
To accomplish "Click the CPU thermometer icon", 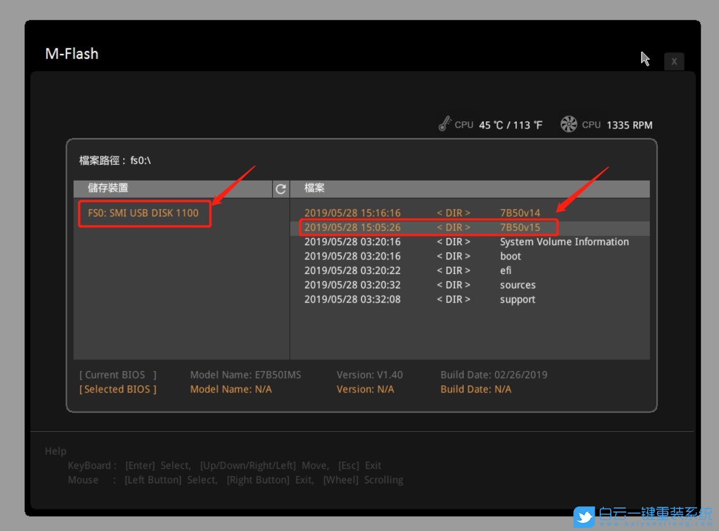I will pyautogui.click(x=445, y=124).
